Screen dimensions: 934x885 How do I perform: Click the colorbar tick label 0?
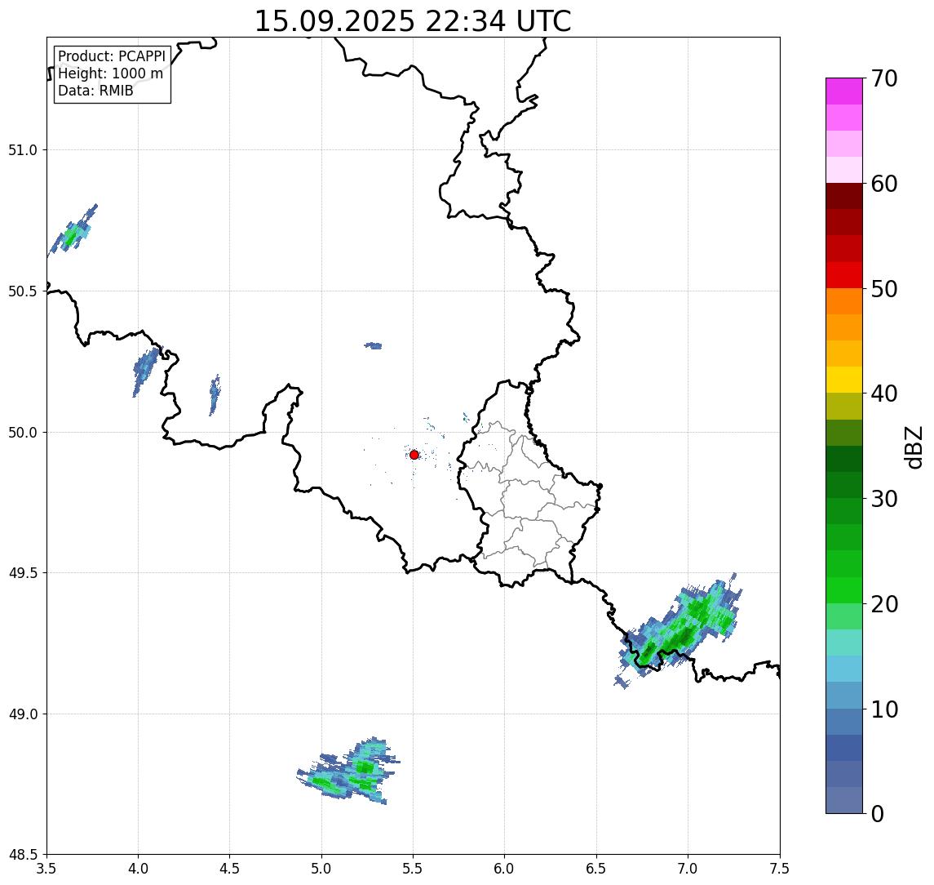pos(878,814)
